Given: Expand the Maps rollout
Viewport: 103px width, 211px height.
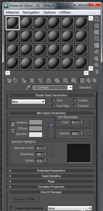Looking at the screenshot, I should (51, 181).
